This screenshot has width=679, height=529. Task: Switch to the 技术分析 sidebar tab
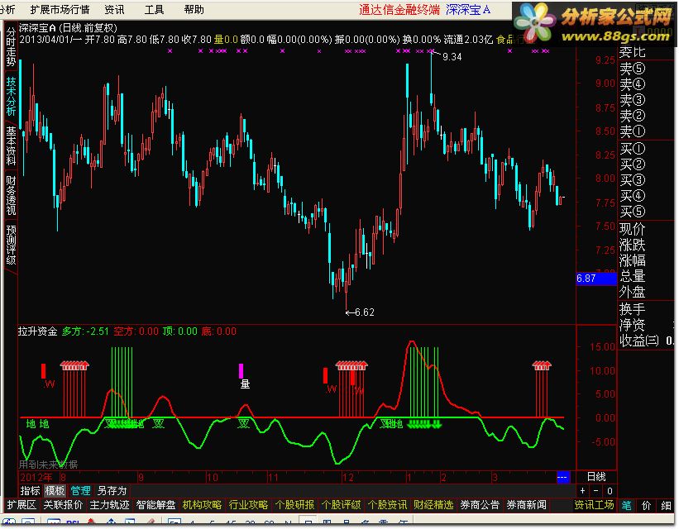tap(11, 96)
